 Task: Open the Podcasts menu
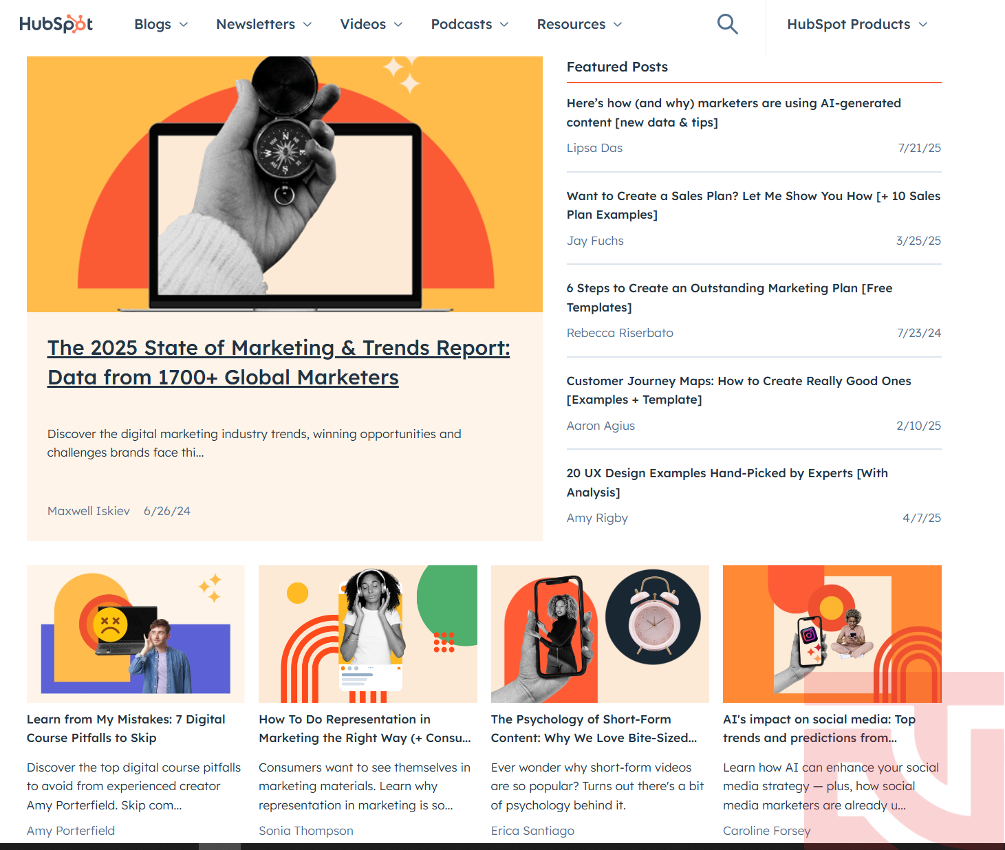click(462, 24)
